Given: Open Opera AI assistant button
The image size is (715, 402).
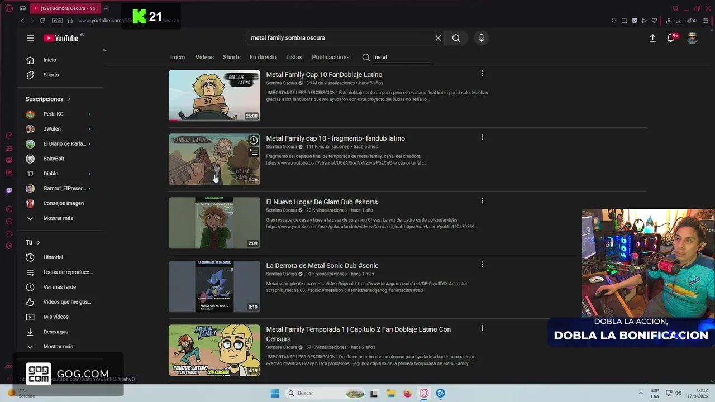Looking at the screenshot, I should click(692, 21).
